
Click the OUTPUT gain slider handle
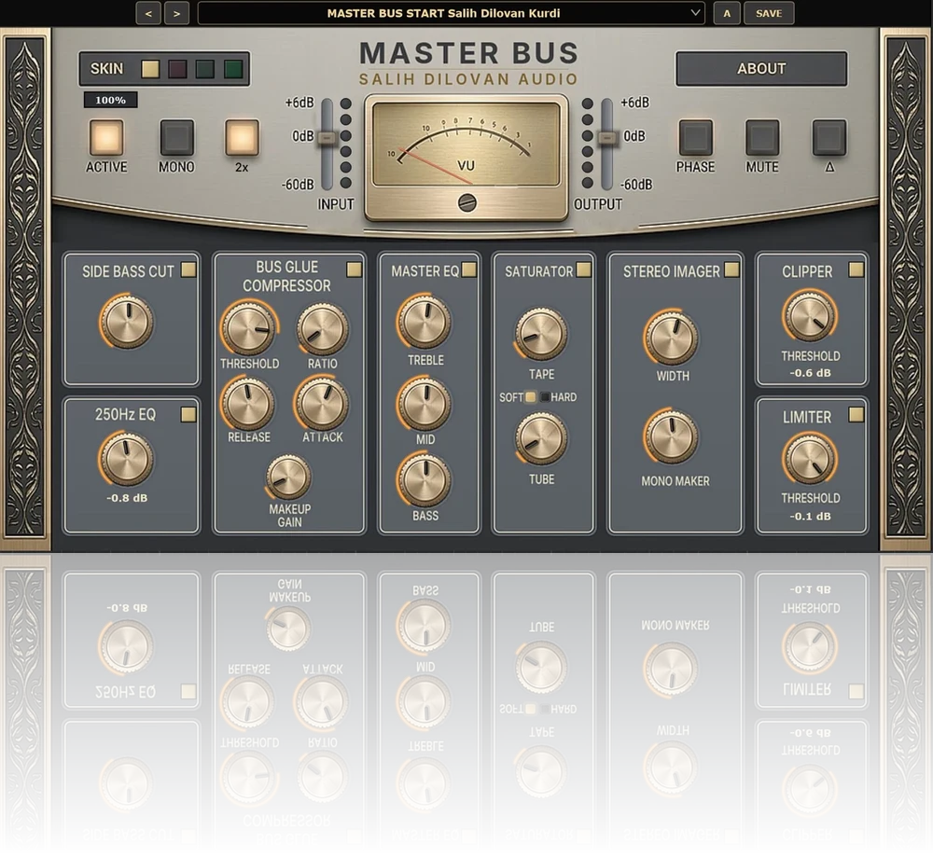click(607, 138)
